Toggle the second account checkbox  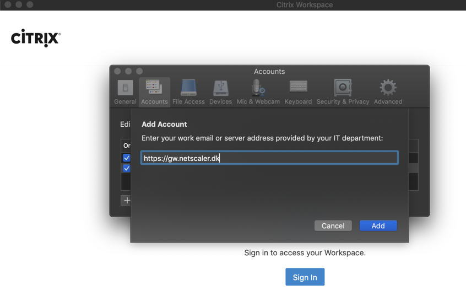126,168
